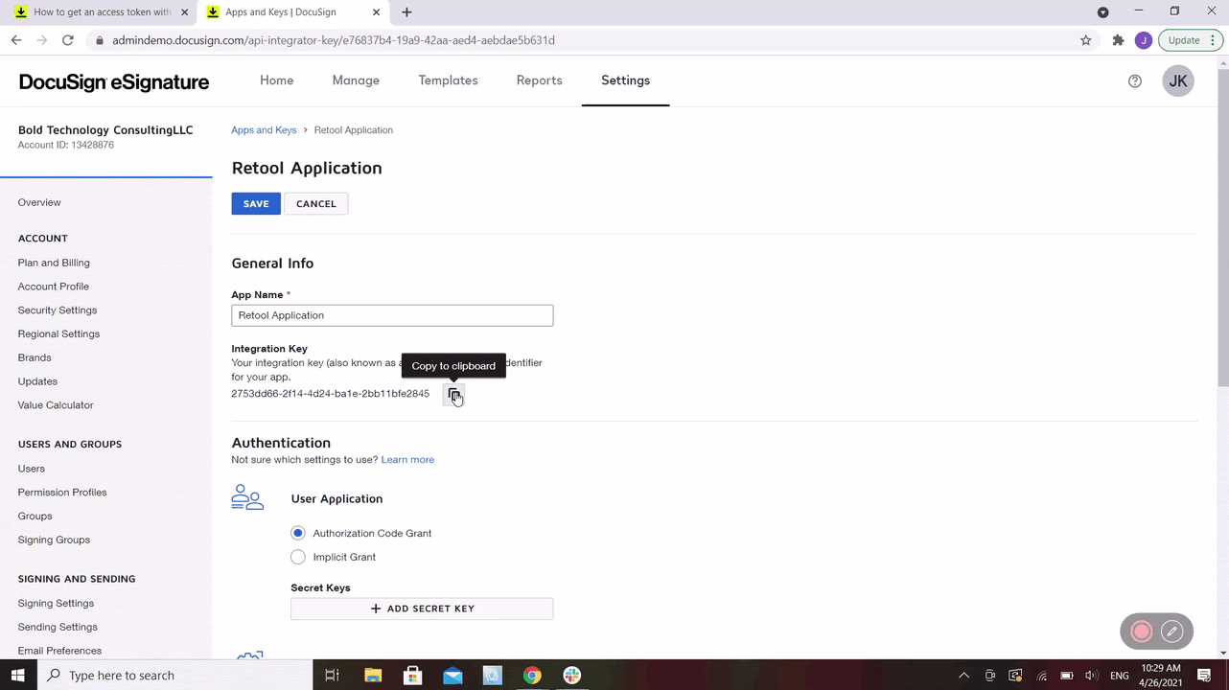This screenshot has height=690, width=1229.
Task: Open Brands in the sidebar
Action: click(x=35, y=357)
